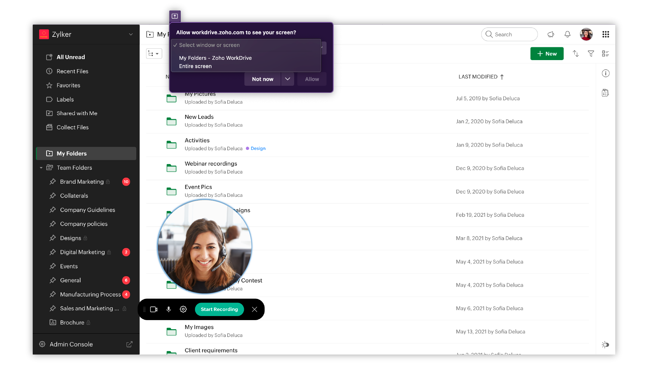The height and width of the screenshot is (365, 648).
Task: Toggle the camera in recording bar
Action: pyautogui.click(x=154, y=309)
